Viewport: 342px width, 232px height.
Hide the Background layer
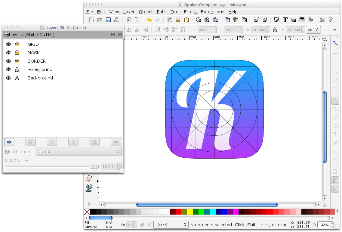click(x=8, y=78)
